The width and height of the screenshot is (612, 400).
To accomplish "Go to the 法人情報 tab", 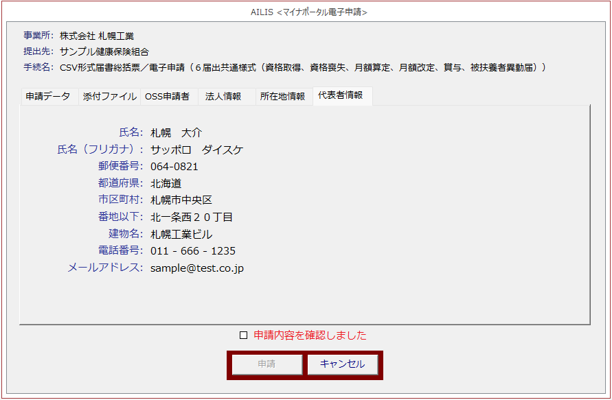I will [223, 97].
